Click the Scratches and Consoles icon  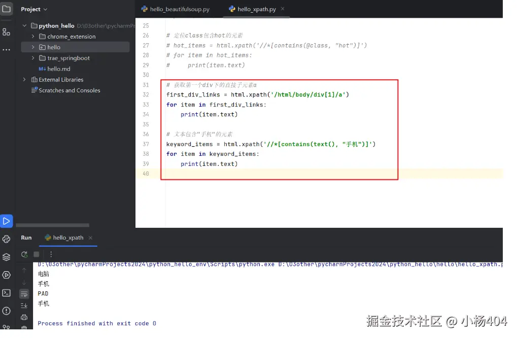coord(35,90)
